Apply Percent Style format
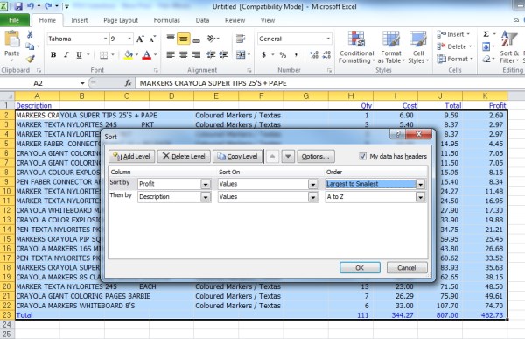The width and height of the screenshot is (525, 339). [x=283, y=54]
